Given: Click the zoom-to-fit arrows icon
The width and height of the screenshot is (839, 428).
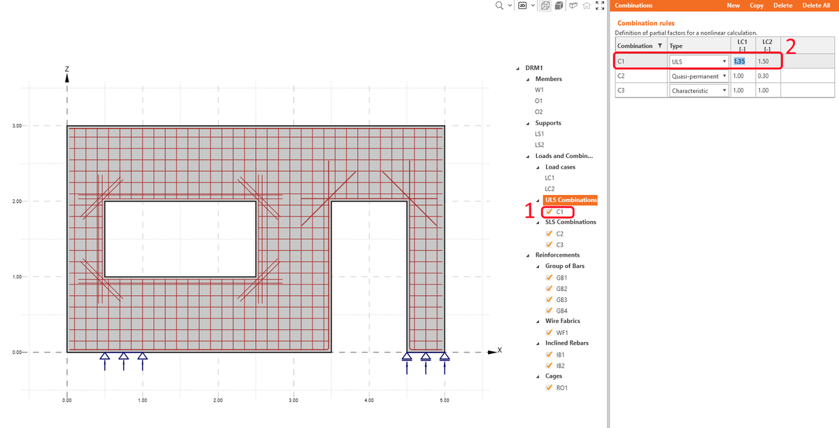Looking at the screenshot, I should (x=599, y=6).
